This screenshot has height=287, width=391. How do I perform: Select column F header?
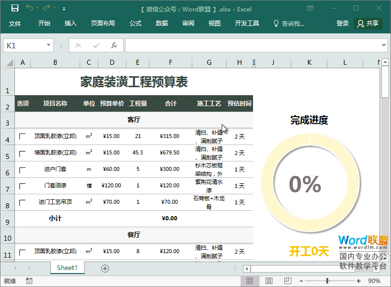(x=170, y=62)
